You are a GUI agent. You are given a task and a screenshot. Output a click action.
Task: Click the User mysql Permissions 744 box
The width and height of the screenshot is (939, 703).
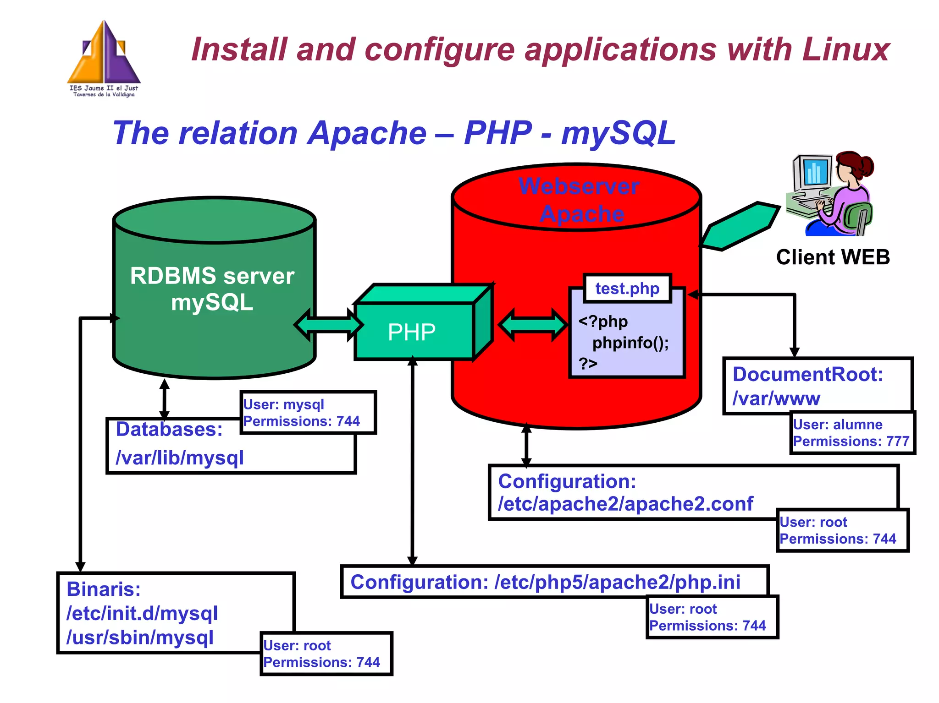308,412
